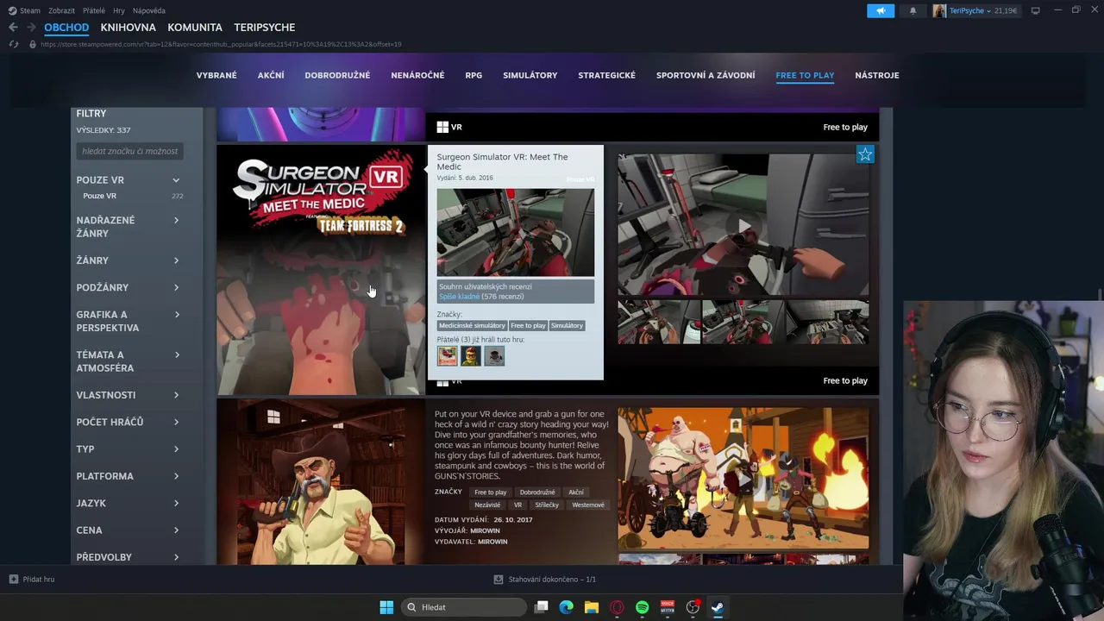Click the download status icon in bottom bar

point(499,580)
